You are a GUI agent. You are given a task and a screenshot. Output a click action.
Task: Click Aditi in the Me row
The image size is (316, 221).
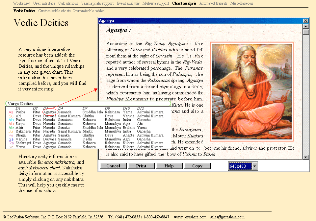coord(19,128)
